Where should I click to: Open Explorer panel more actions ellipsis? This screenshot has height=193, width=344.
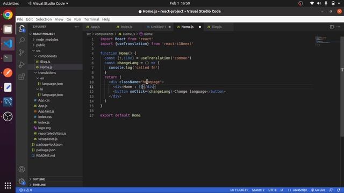pos(77,27)
